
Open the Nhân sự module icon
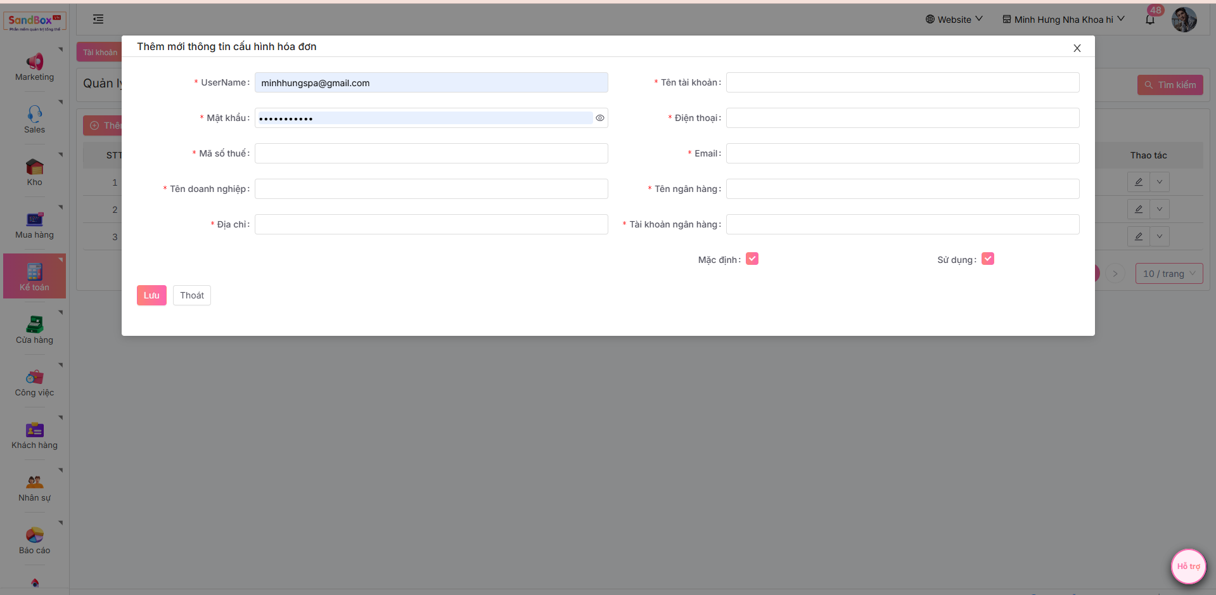click(34, 482)
